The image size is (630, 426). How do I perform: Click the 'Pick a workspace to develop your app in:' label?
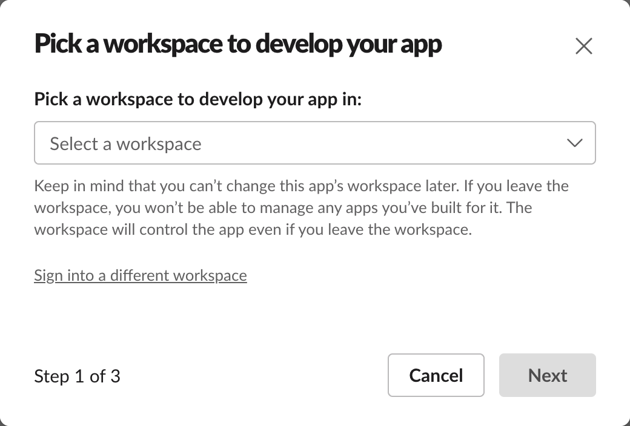tap(197, 99)
